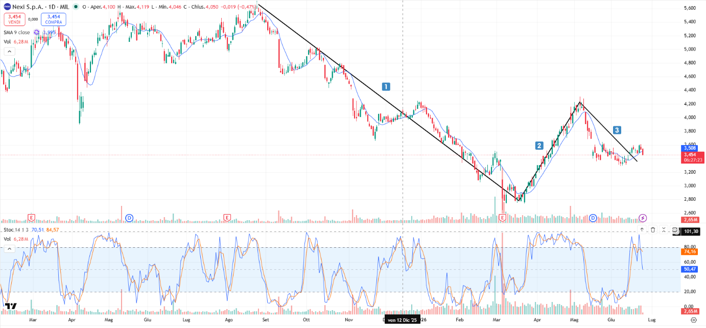Click the 3,508 SMA price label
This screenshot has height=328, width=706.
(690, 149)
